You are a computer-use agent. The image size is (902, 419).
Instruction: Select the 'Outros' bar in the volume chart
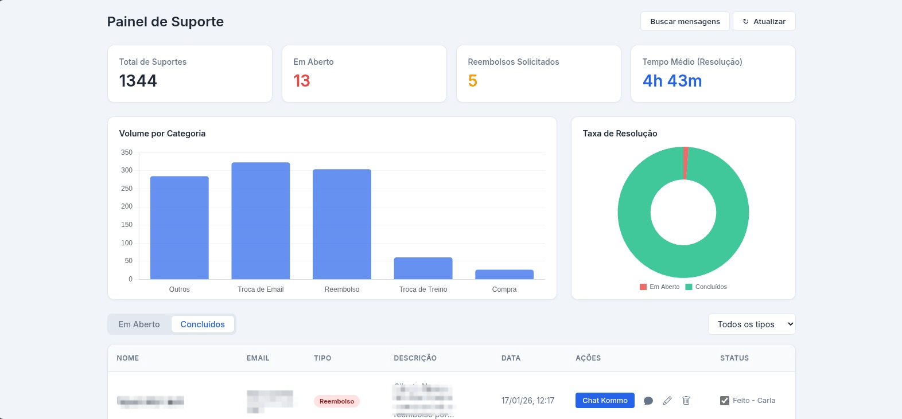tap(180, 228)
